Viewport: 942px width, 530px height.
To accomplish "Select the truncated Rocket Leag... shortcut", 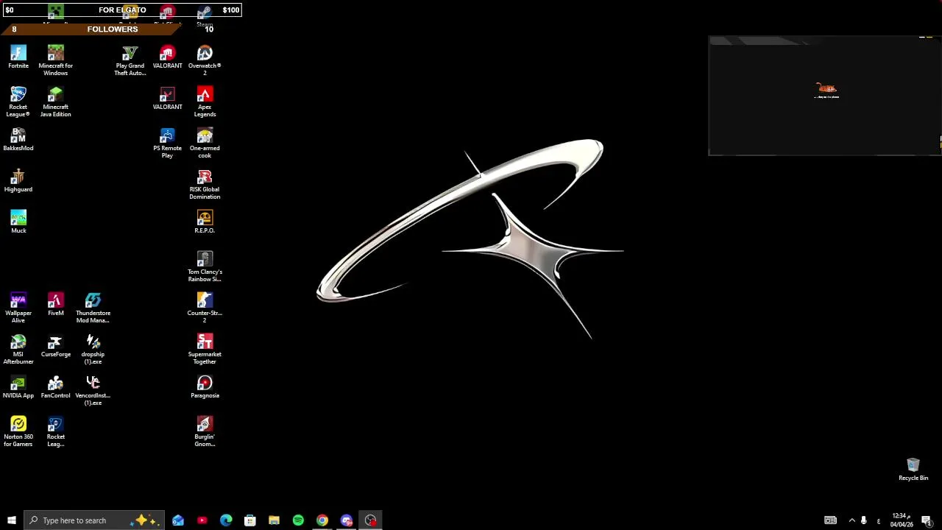I will [x=55, y=431].
